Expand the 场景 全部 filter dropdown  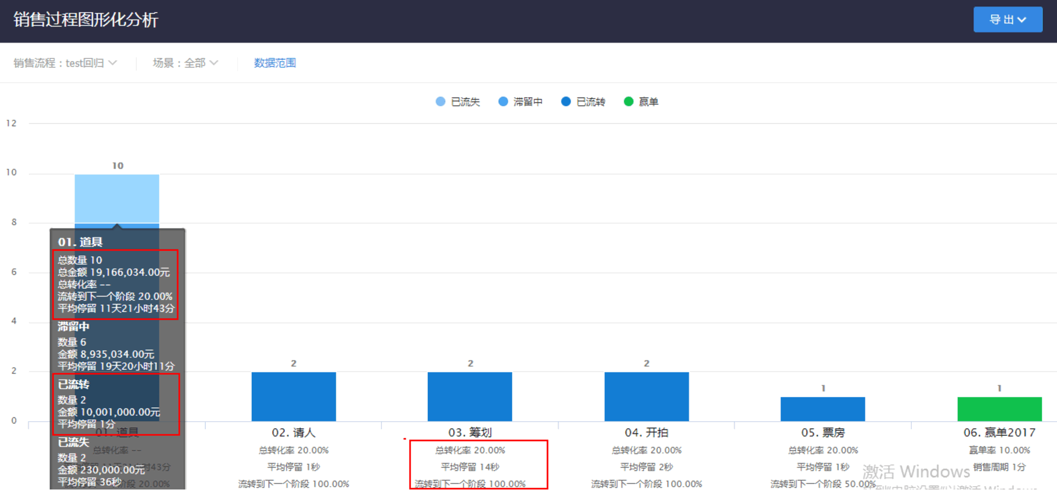pos(185,63)
